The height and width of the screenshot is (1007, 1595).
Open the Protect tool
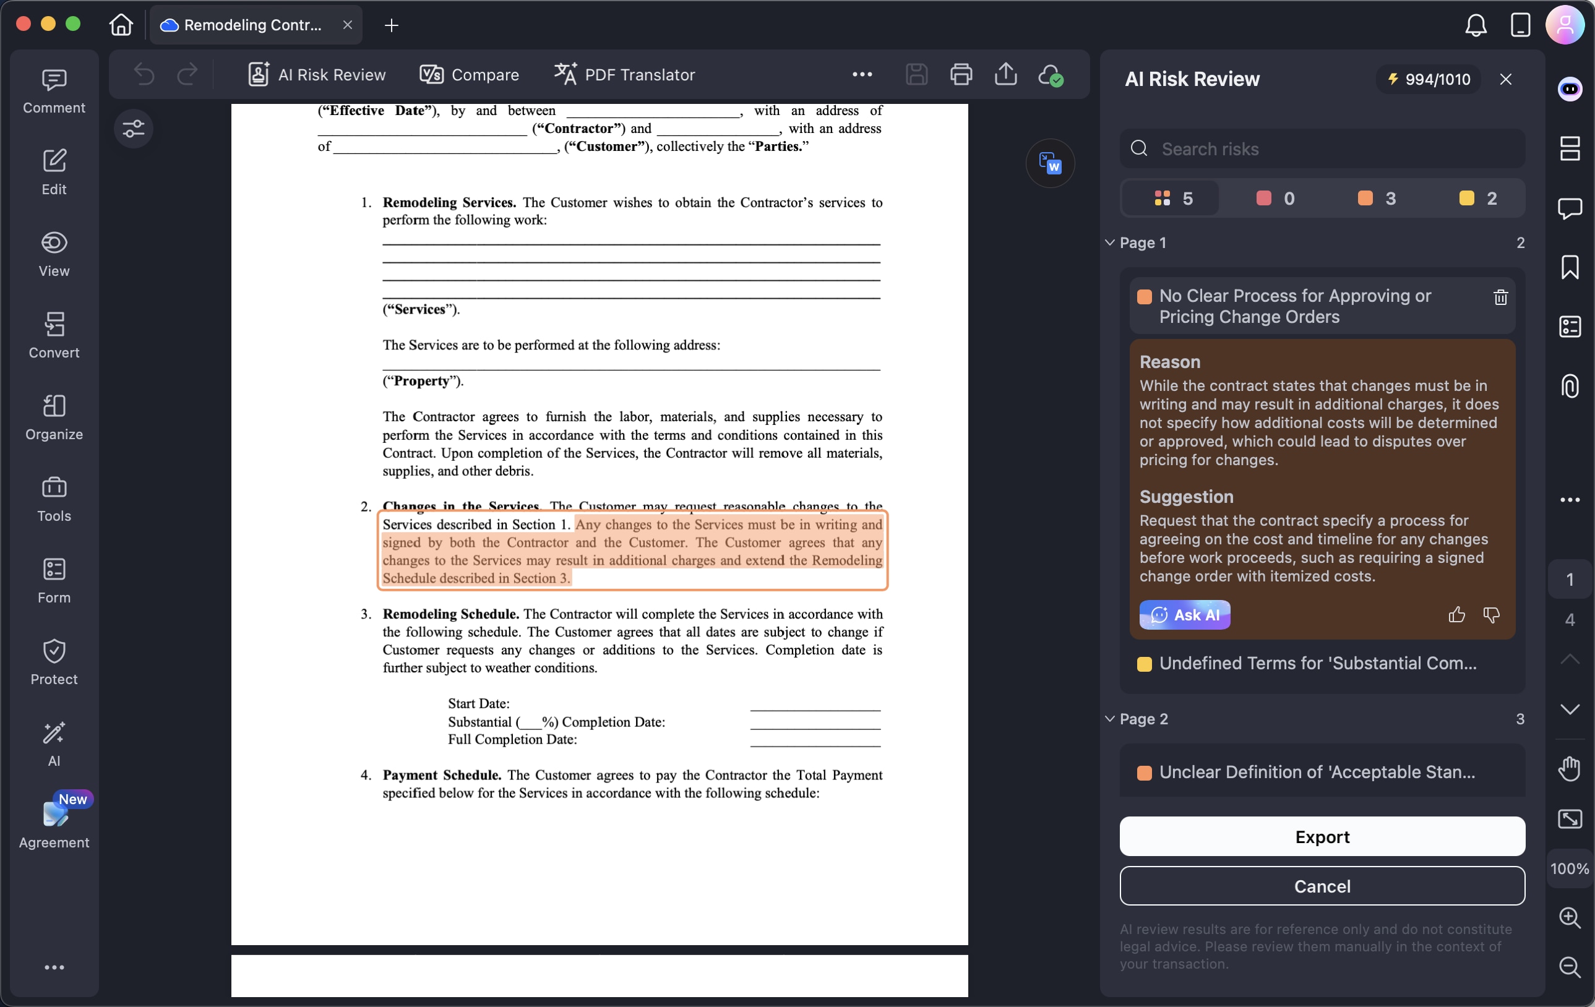(x=54, y=662)
